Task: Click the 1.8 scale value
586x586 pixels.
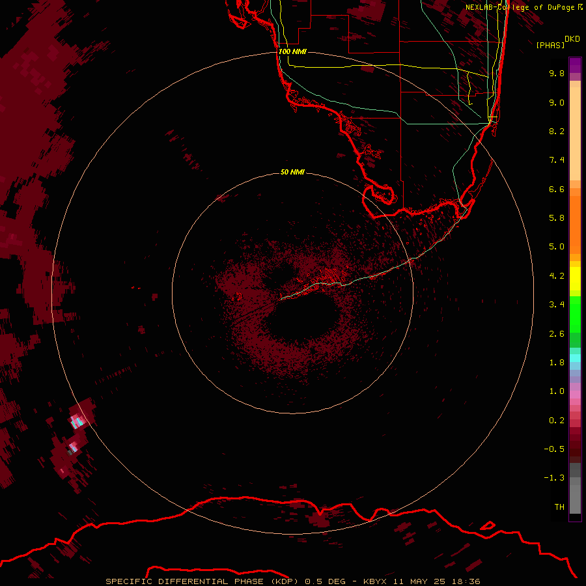Action: click(557, 363)
